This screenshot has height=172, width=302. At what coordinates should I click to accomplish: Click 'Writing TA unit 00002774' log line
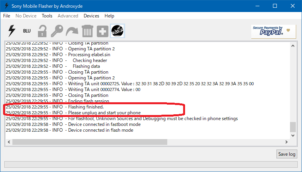(73, 89)
